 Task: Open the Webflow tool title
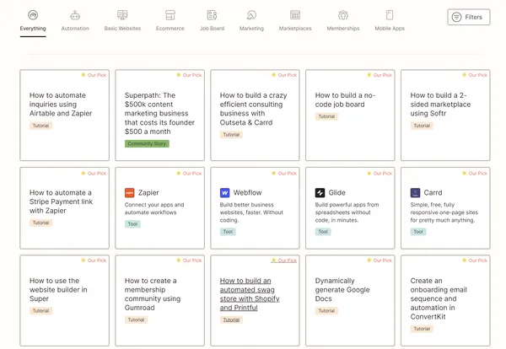point(247,192)
